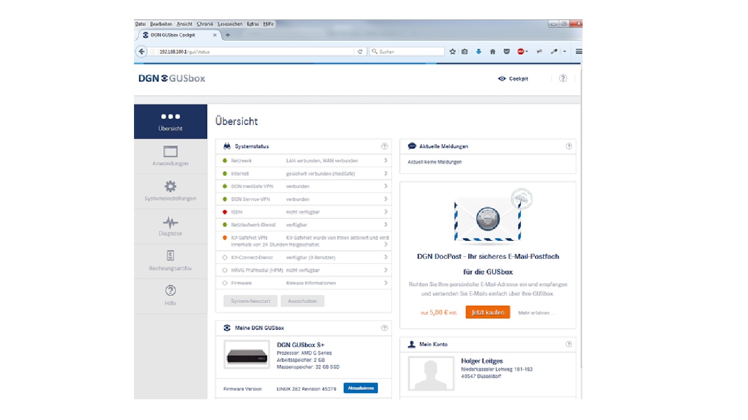Click the site info icon in address bar
Viewport: 748px width, 420px height.
[153, 52]
